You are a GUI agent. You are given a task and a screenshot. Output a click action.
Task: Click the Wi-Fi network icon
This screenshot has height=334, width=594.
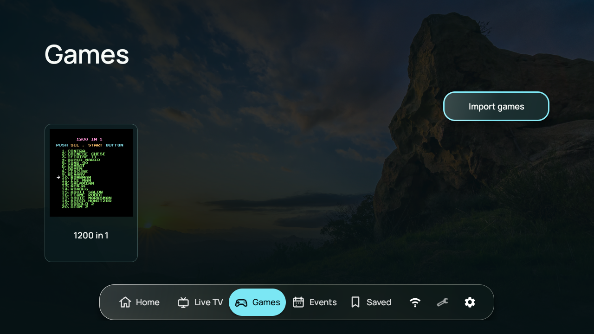[415, 302]
